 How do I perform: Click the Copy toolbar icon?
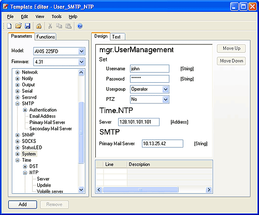pos(59,26)
